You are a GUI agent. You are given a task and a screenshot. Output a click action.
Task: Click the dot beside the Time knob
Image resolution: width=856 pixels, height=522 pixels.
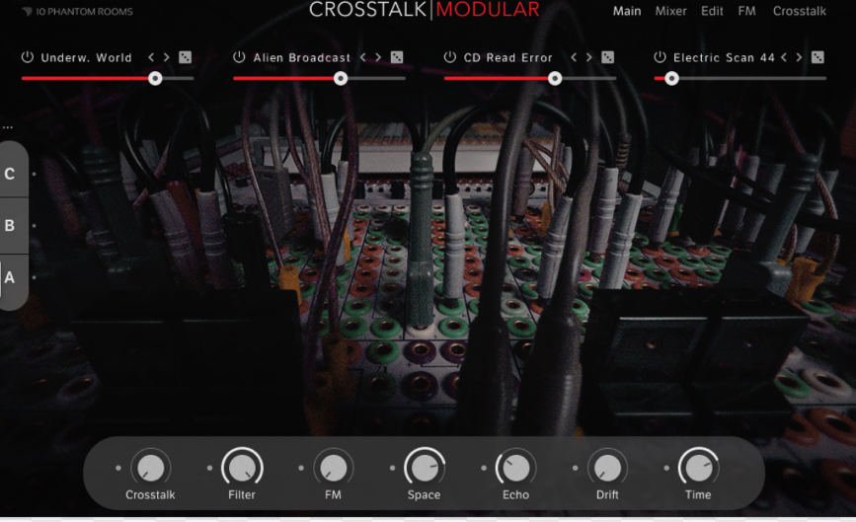[666, 468]
